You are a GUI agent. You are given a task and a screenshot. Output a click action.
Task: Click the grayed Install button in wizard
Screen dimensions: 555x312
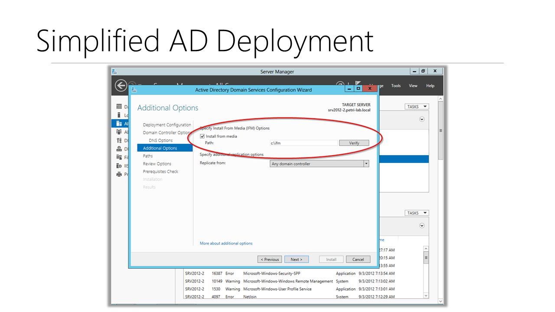tap(331, 260)
